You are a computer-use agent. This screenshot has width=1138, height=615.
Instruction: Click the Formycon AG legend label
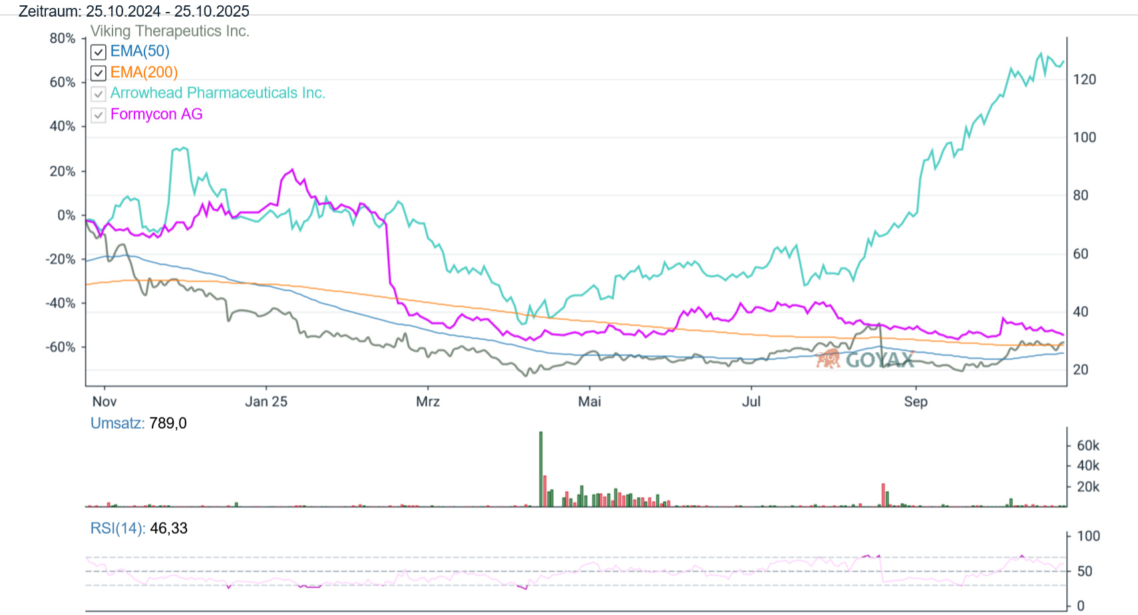coord(156,114)
